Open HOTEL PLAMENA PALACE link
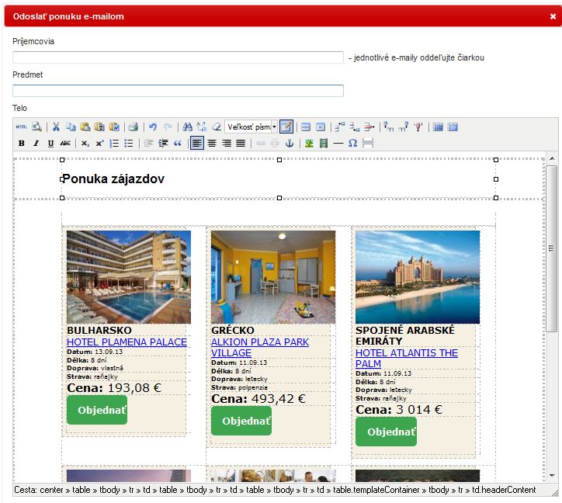Viewport: 562px width, 503px height. [127, 342]
